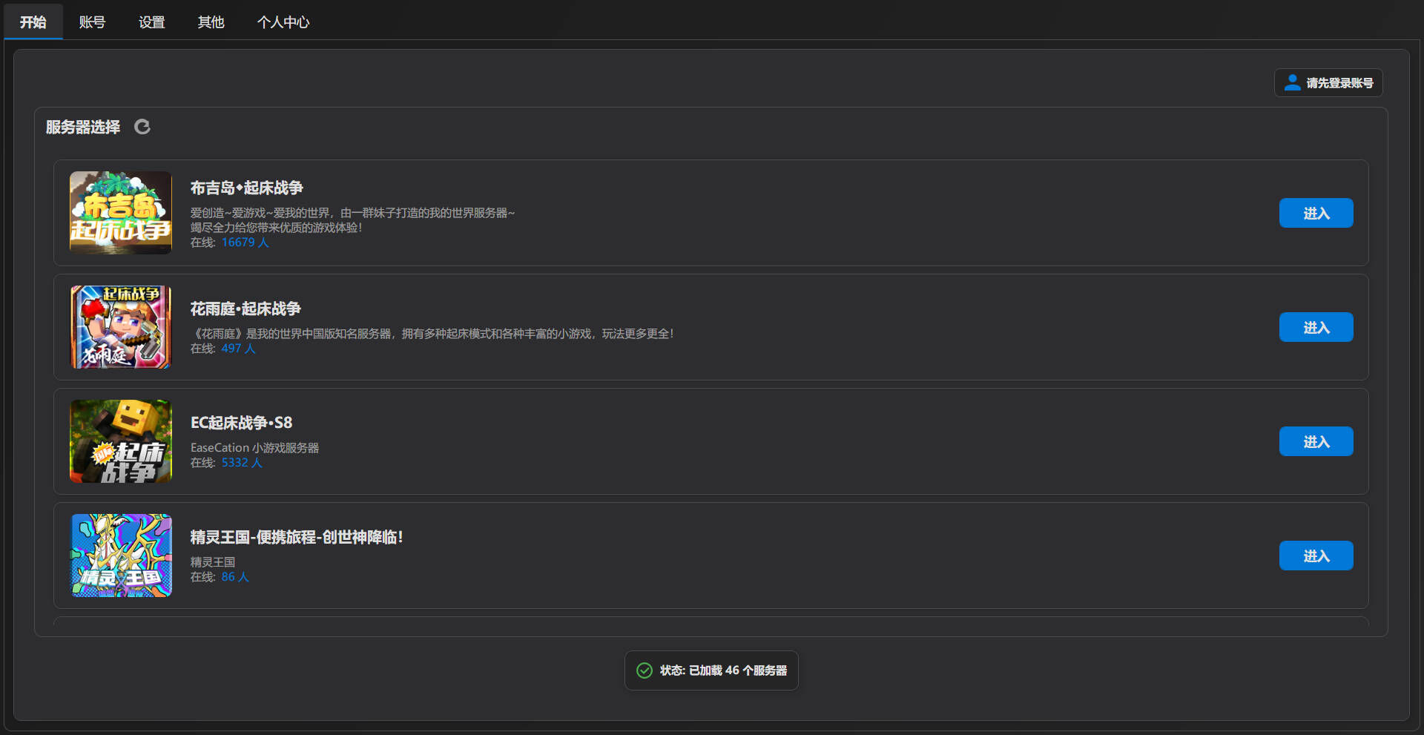The height and width of the screenshot is (735, 1424).
Task: Select the 精灵王国 server image
Action: pyautogui.click(x=121, y=556)
